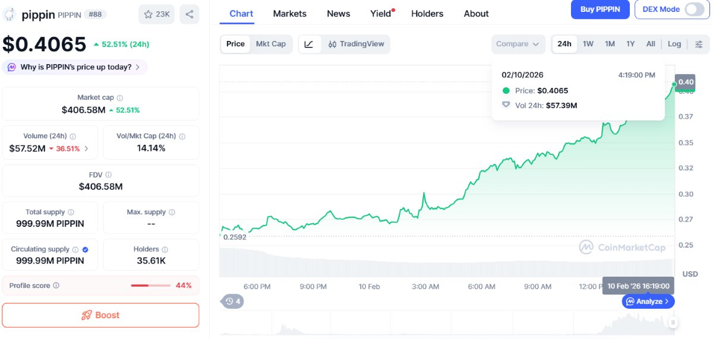713x339 pixels.
Task: Open the Holders tab
Action: [427, 13]
